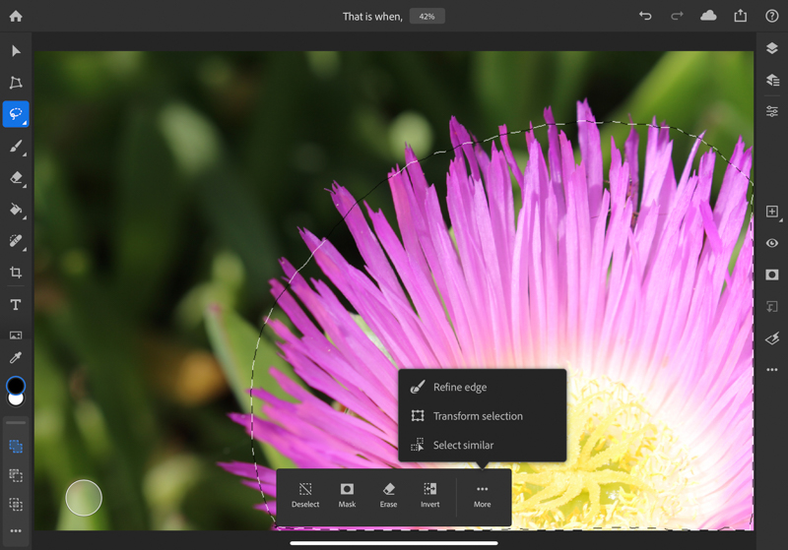Tap the touch shortcut circle

point(84,498)
